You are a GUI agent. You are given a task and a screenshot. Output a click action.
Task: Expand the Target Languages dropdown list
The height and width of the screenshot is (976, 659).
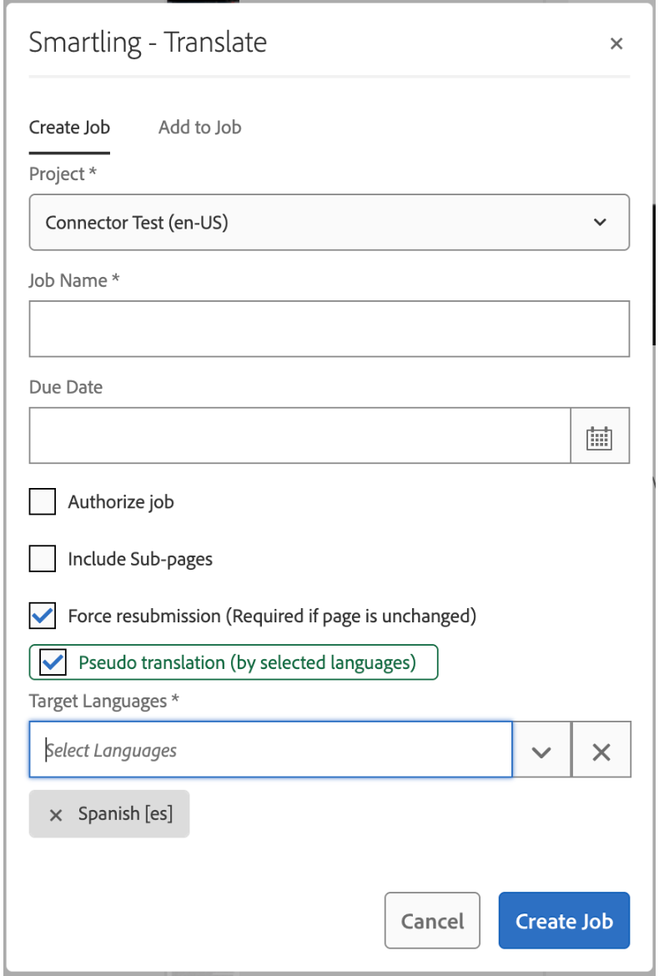click(541, 749)
